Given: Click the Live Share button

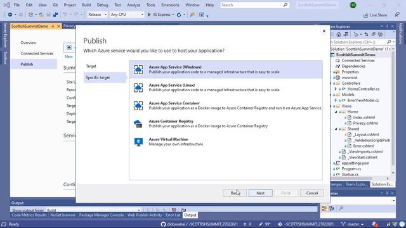Looking at the screenshot, I should click(375, 15).
